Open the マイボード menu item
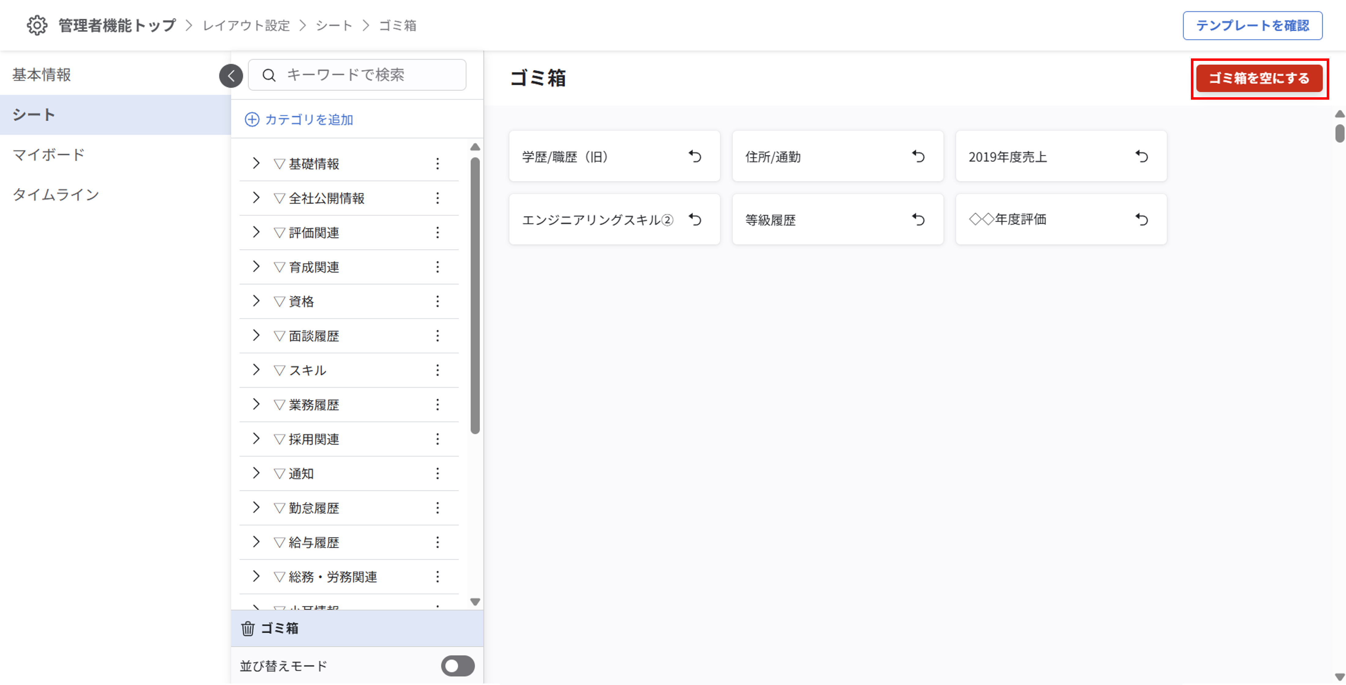The image size is (1346, 685). click(115, 155)
